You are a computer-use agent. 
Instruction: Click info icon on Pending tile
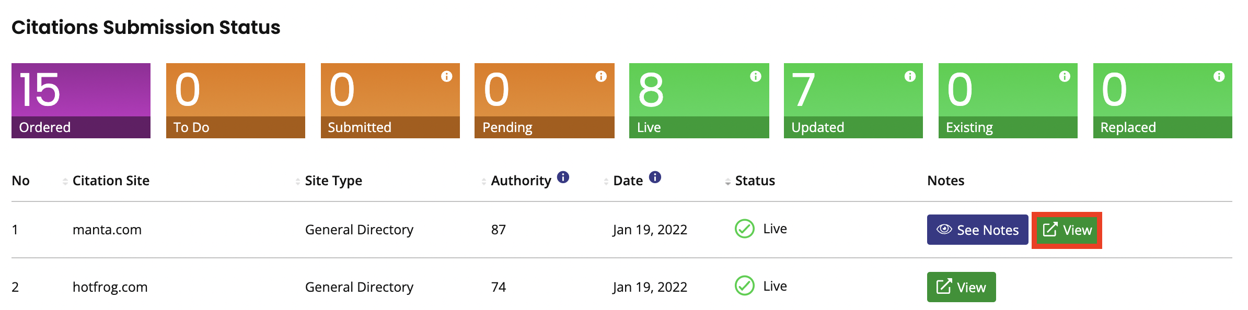(601, 77)
